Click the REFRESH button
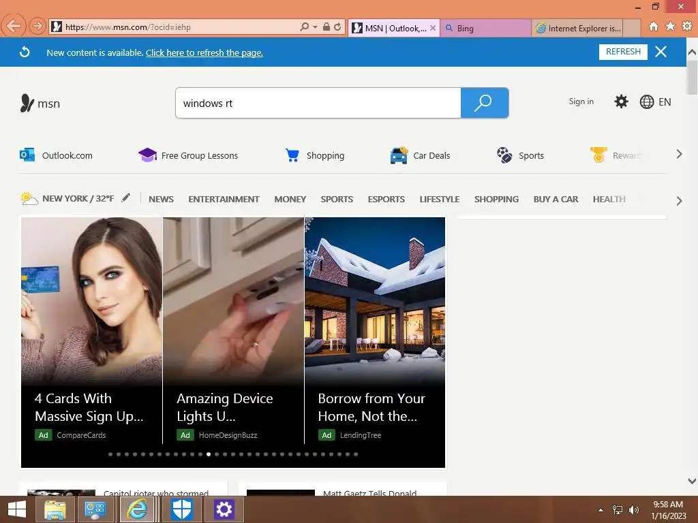This screenshot has width=698, height=523. click(623, 52)
